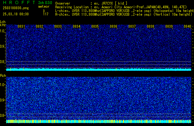Select the 0832 time marker

[39, 26]
